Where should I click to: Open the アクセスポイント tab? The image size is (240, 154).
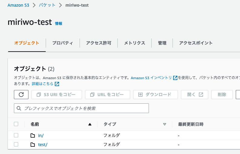[x=196, y=43]
